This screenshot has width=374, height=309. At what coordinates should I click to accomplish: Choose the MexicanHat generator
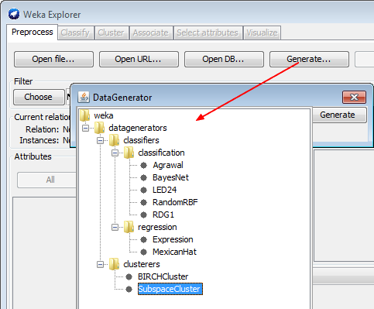tap(174, 252)
